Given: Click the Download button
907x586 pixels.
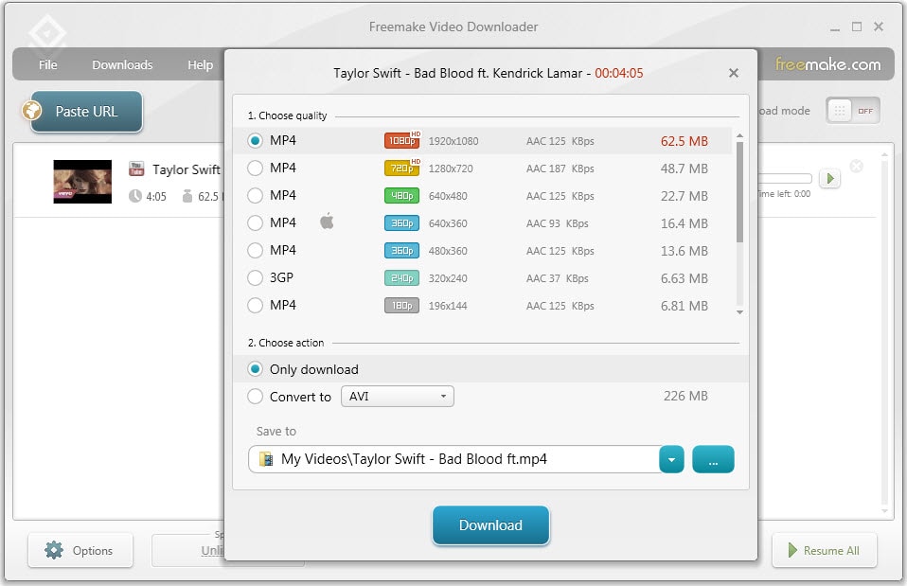Looking at the screenshot, I should coord(490,525).
